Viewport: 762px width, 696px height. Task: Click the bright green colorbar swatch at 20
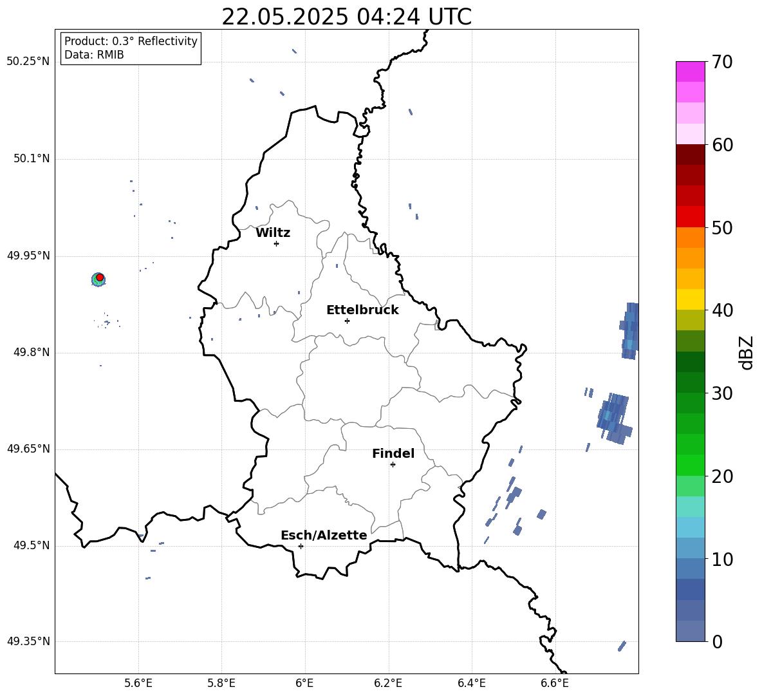(x=690, y=465)
